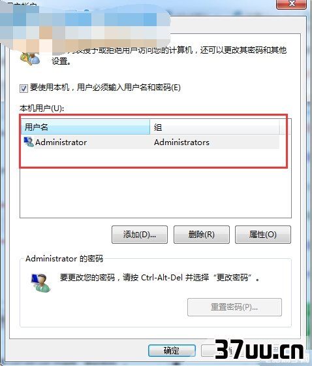This screenshot has height=366, width=312.
Task: Click the 本机用户(U) label
Action: tap(42, 108)
